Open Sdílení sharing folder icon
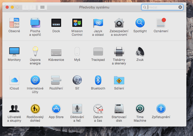 coord(119,80)
